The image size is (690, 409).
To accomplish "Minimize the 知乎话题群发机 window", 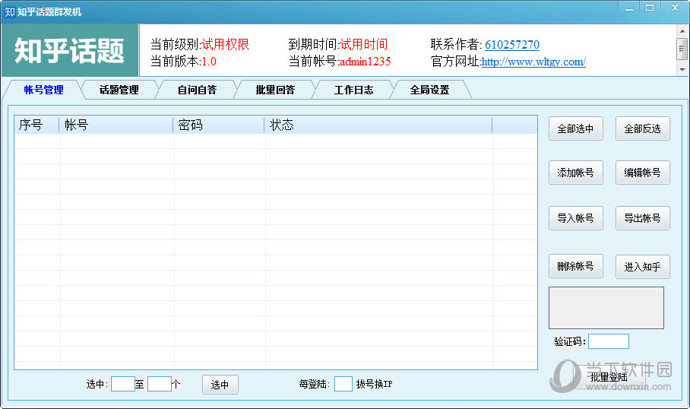I will point(629,8).
